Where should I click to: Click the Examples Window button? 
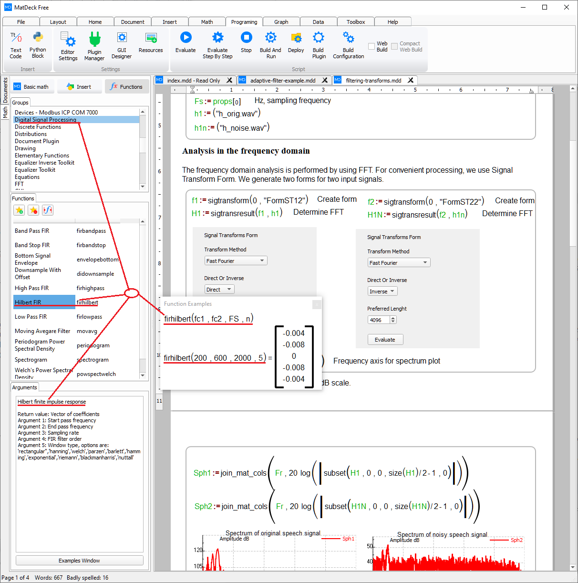80,561
